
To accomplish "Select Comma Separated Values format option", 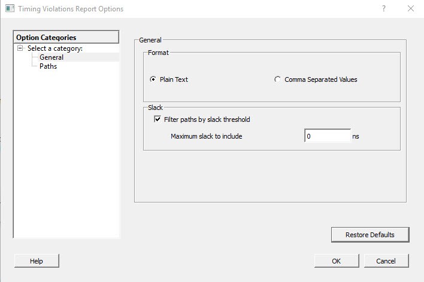I will pos(277,79).
